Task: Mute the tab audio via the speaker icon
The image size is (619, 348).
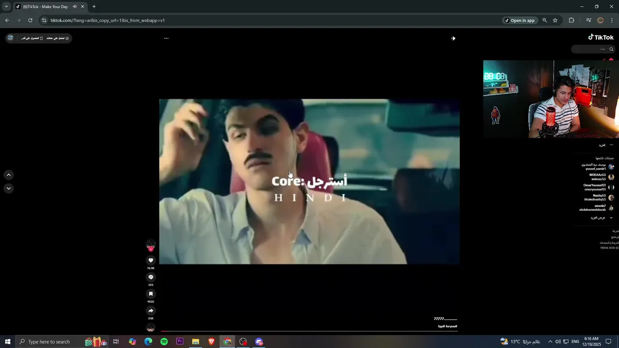Action: point(74,7)
